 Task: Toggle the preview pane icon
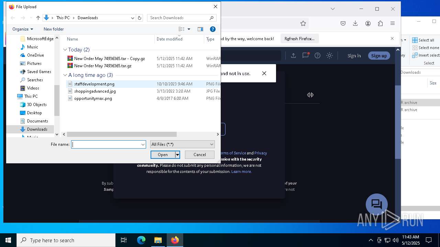(200, 29)
